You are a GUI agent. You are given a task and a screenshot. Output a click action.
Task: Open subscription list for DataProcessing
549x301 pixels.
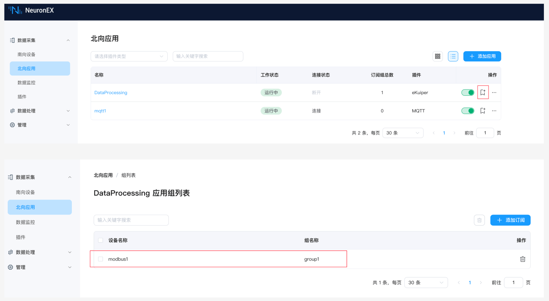(x=483, y=92)
